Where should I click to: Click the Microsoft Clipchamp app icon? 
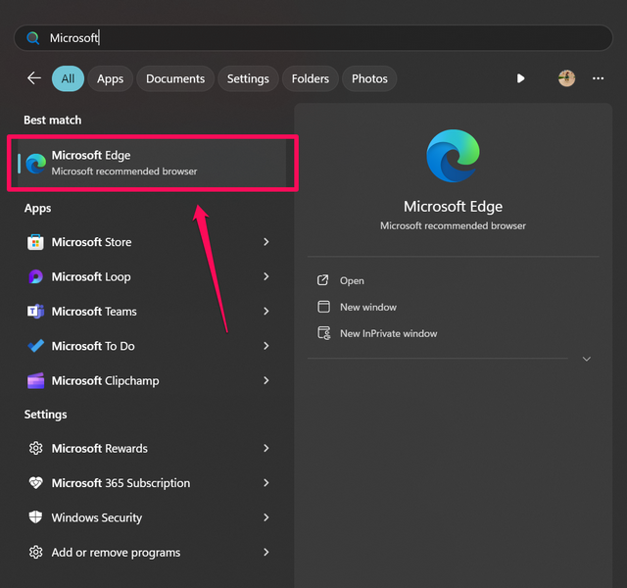pos(36,381)
